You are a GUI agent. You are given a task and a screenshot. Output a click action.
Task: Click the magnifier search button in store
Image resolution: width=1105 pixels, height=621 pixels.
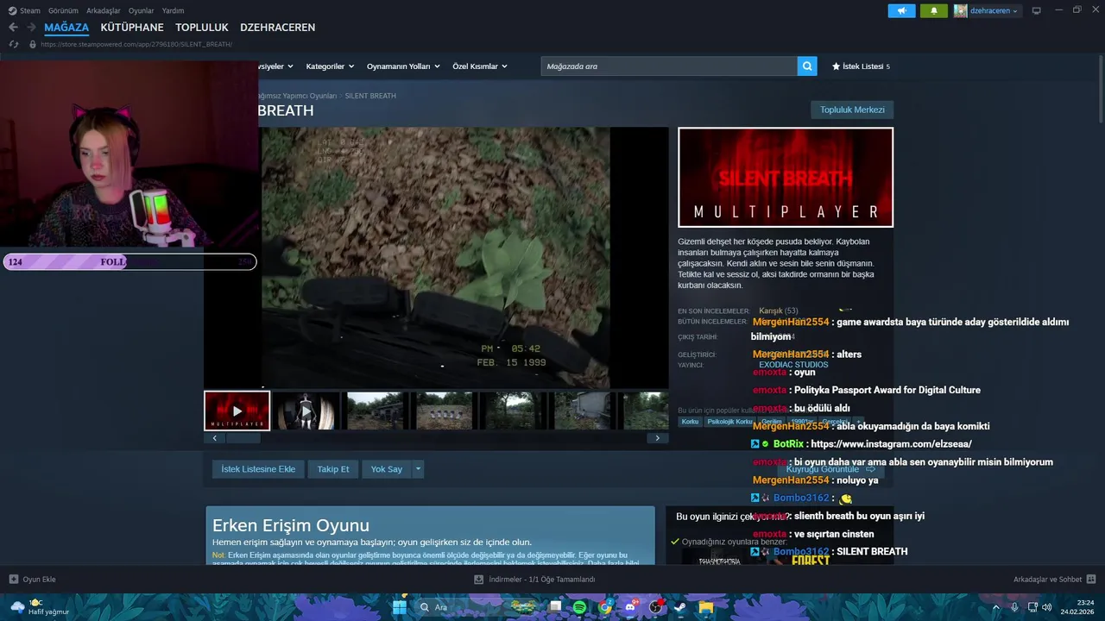[807, 66]
